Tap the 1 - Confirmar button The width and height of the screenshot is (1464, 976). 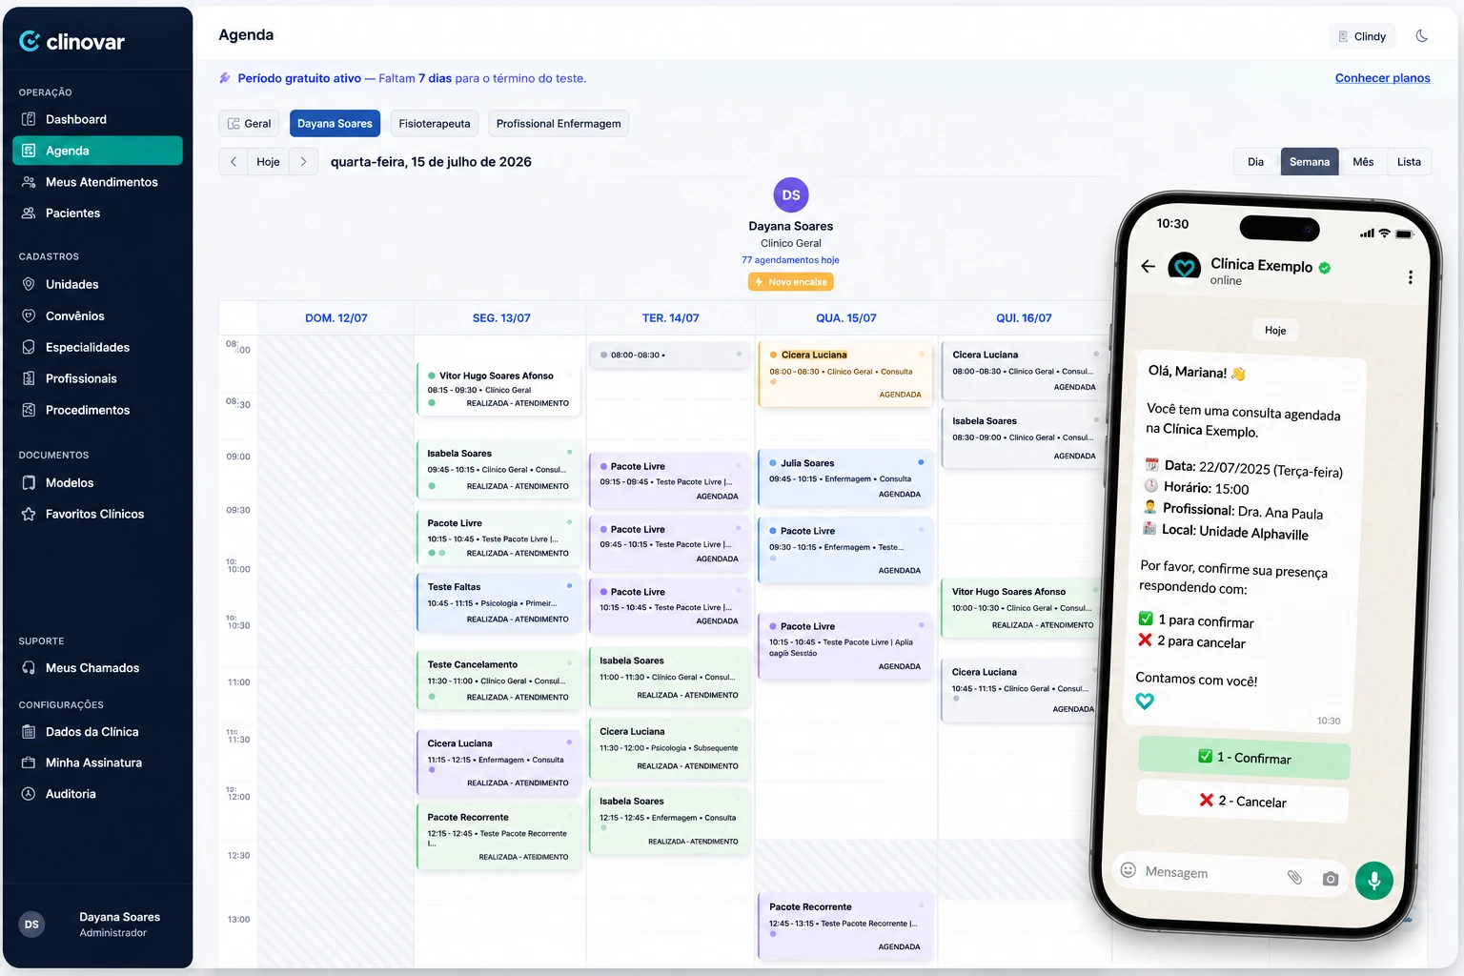pyautogui.click(x=1244, y=758)
